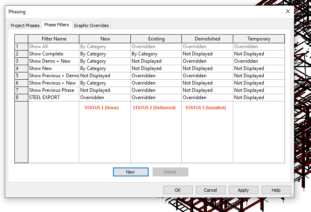Click the New filter button
The height and width of the screenshot is (212, 311).
[x=130, y=172]
